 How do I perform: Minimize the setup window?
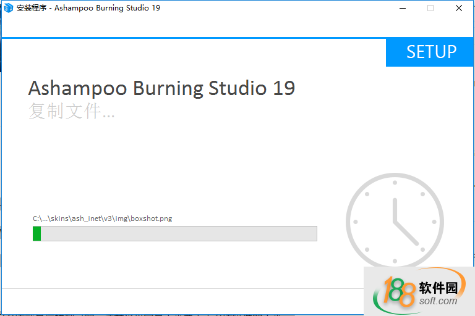coord(402,9)
